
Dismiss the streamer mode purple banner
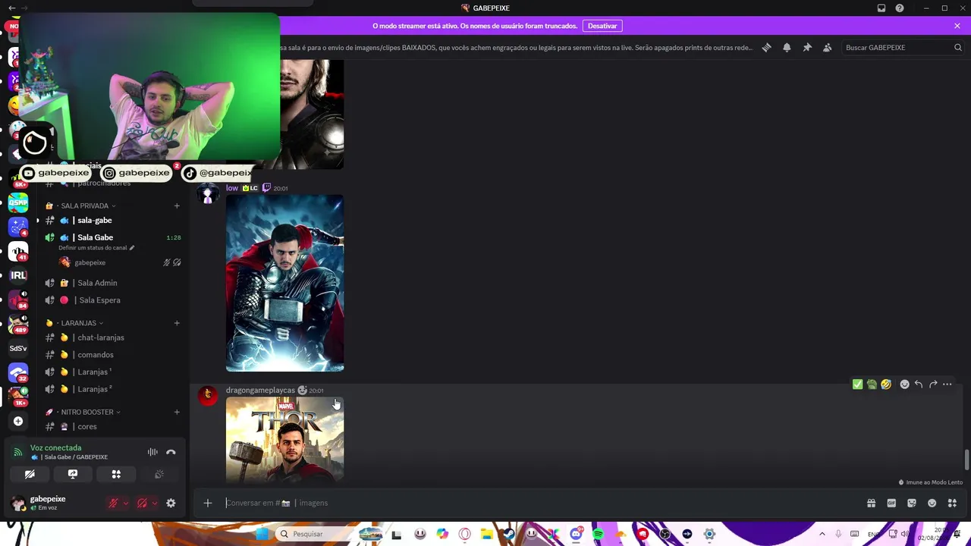(x=957, y=26)
